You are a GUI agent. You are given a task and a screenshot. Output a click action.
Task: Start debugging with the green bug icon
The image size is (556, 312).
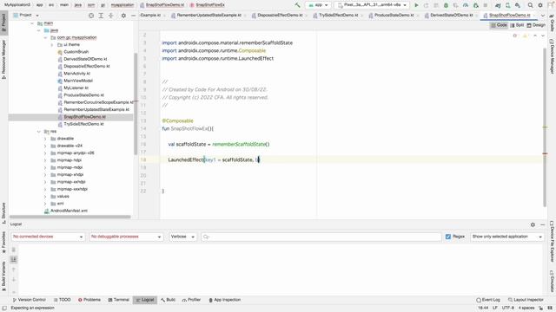[x=446, y=5]
